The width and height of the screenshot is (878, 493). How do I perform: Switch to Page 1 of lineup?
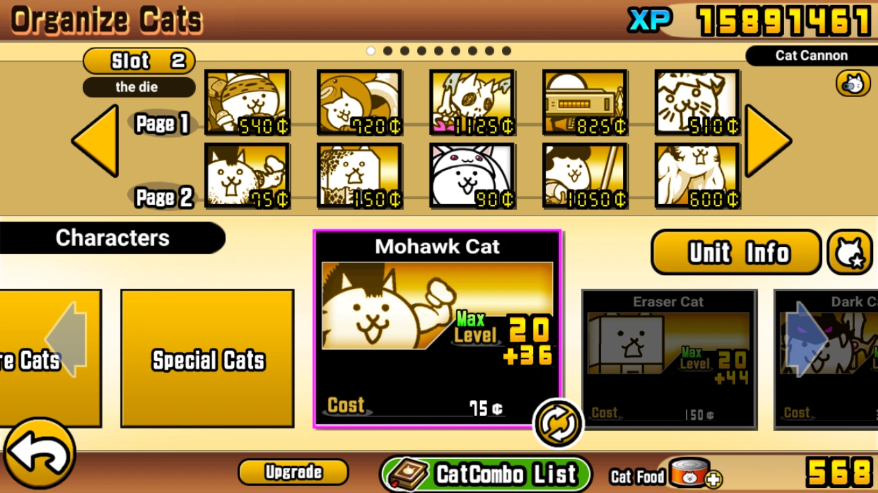coord(162,123)
